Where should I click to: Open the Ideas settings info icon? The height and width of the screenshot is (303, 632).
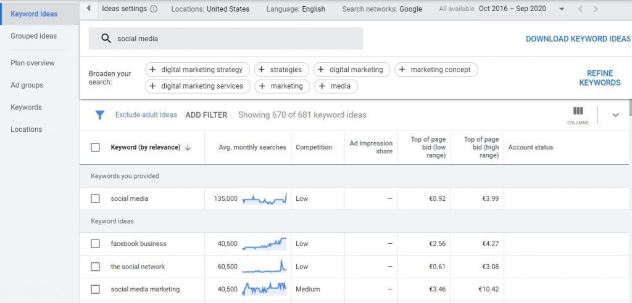(154, 9)
